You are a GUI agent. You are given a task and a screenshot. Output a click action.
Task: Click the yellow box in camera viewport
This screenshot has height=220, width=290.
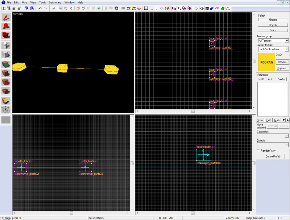pyautogui.click(x=62, y=68)
